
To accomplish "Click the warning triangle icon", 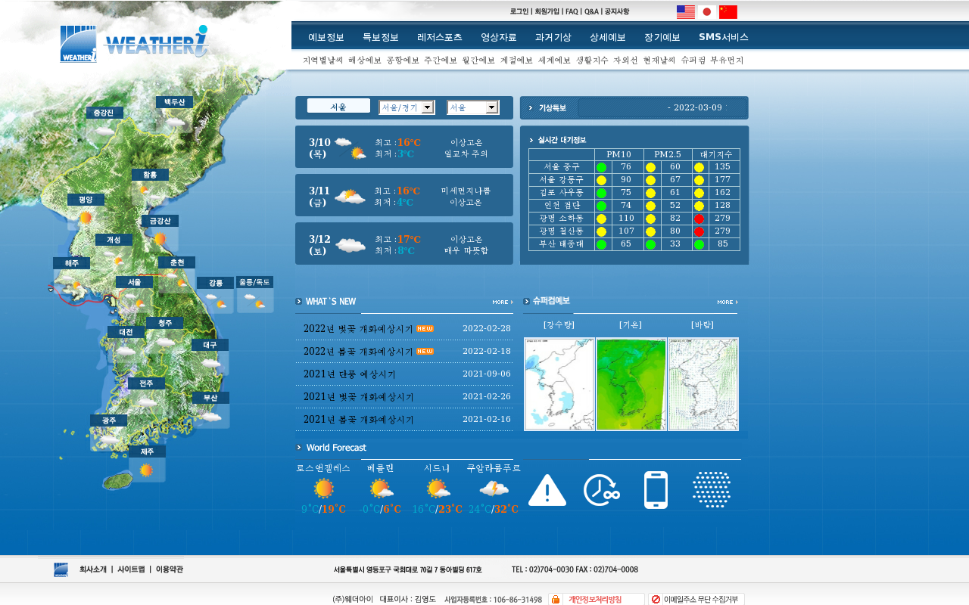I will coord(547,490).
